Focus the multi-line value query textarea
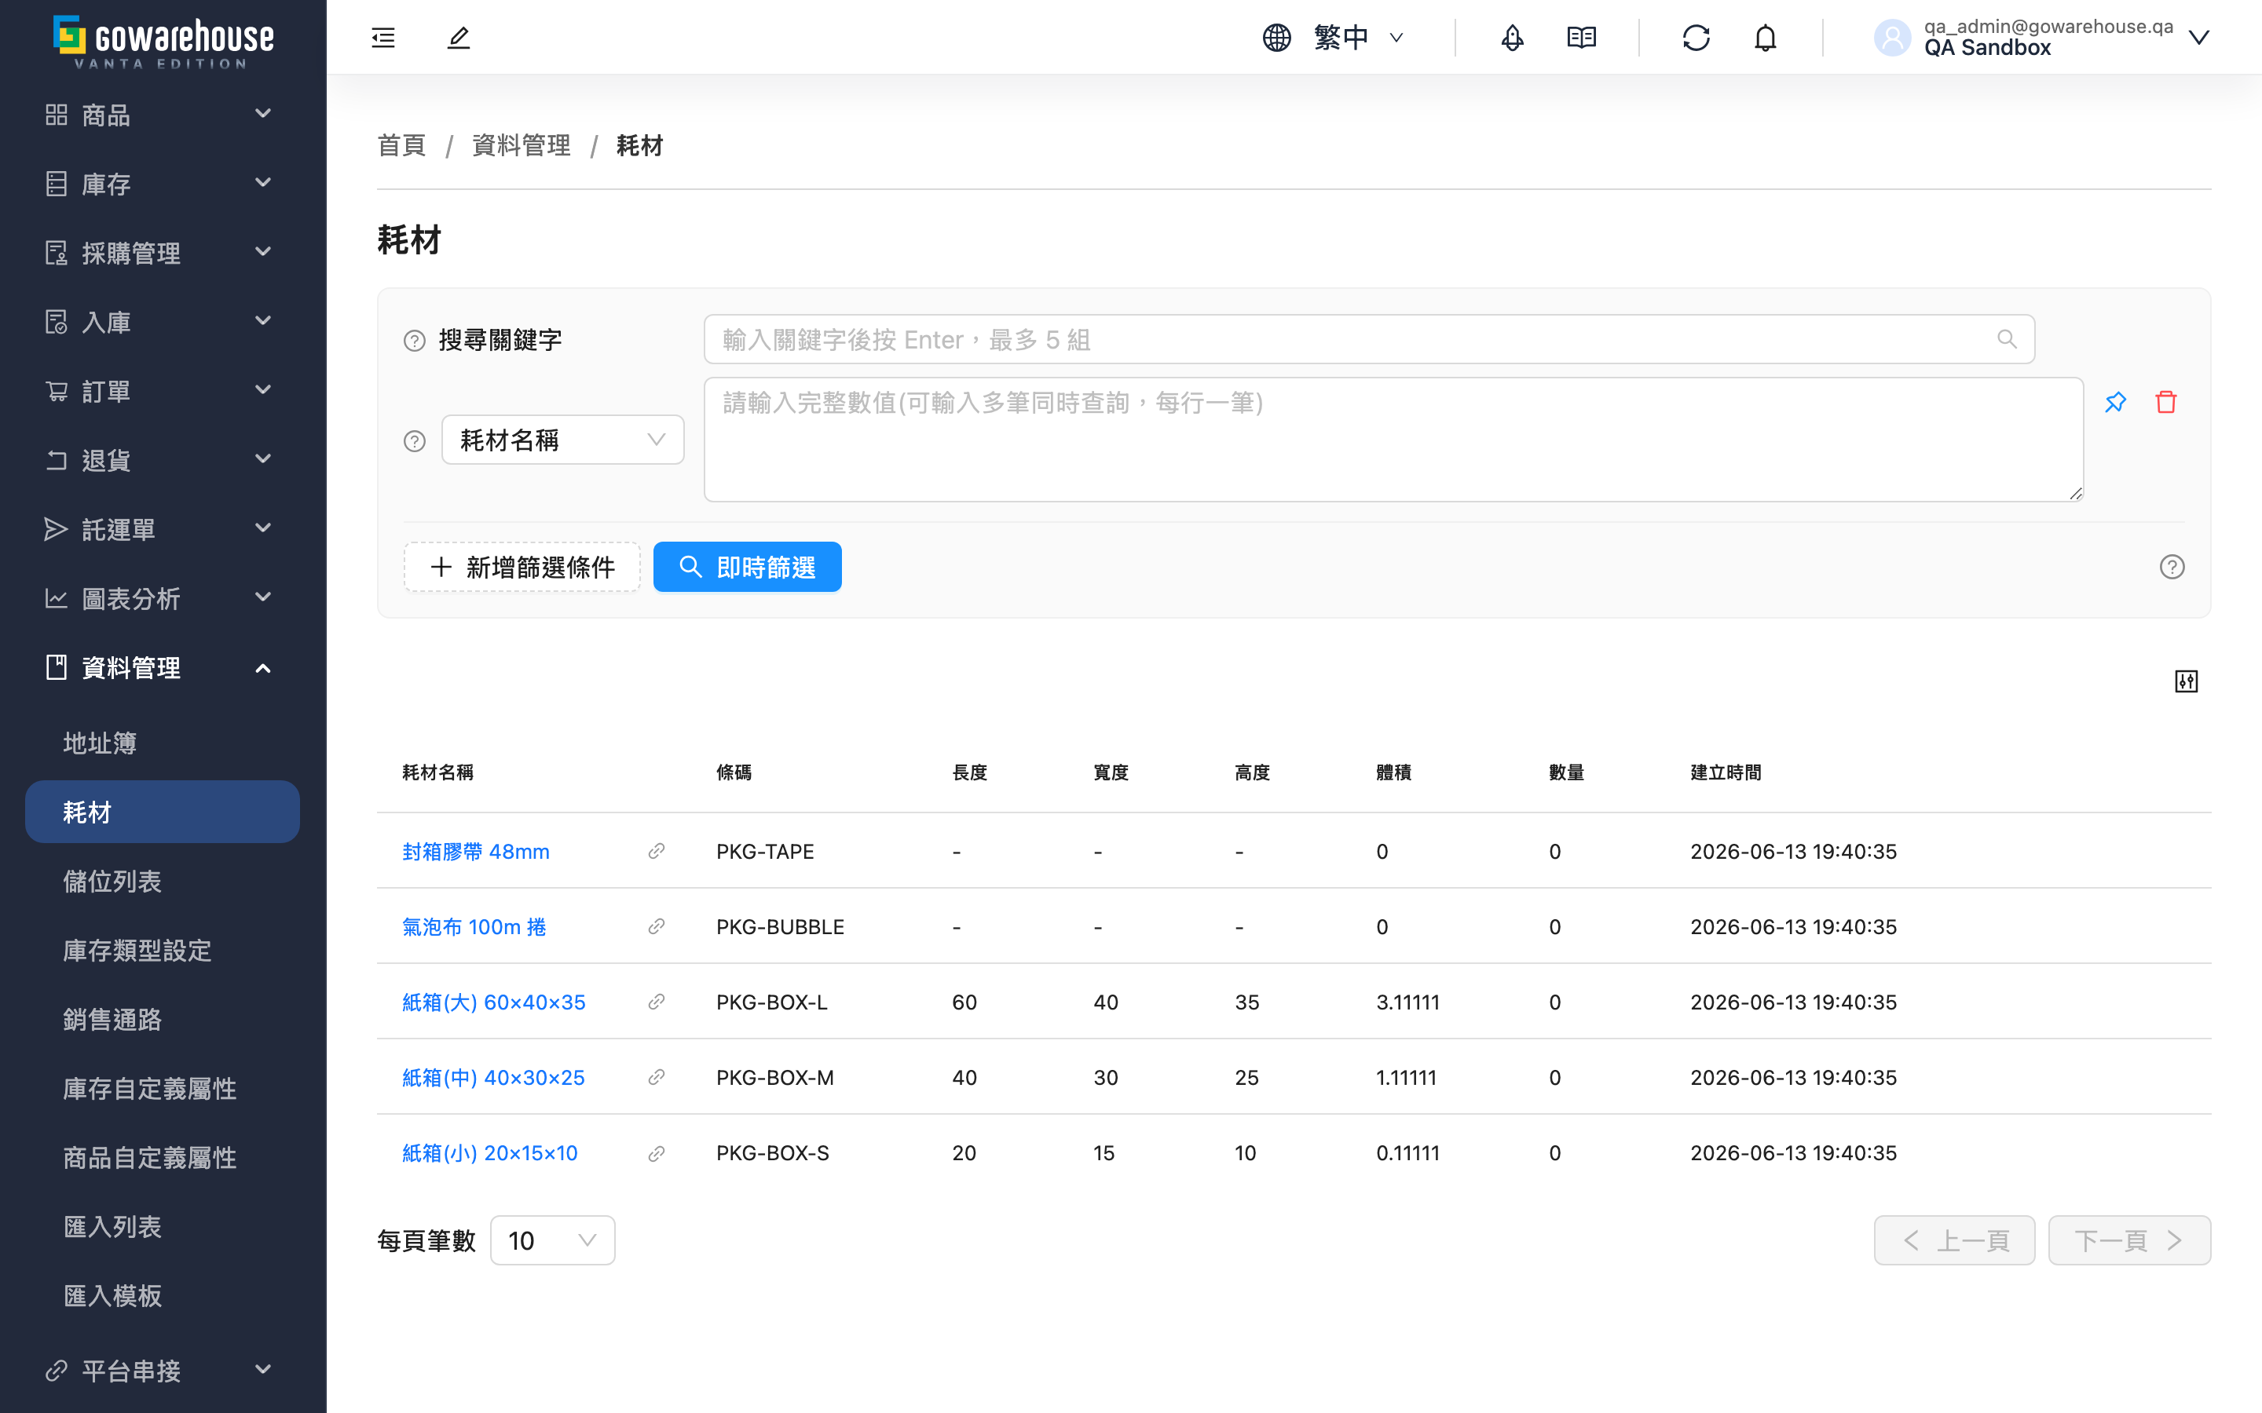Image resolution: width=2262 pixels, height=1413 pixels. pyautogui.click(x=1393, y=440)
